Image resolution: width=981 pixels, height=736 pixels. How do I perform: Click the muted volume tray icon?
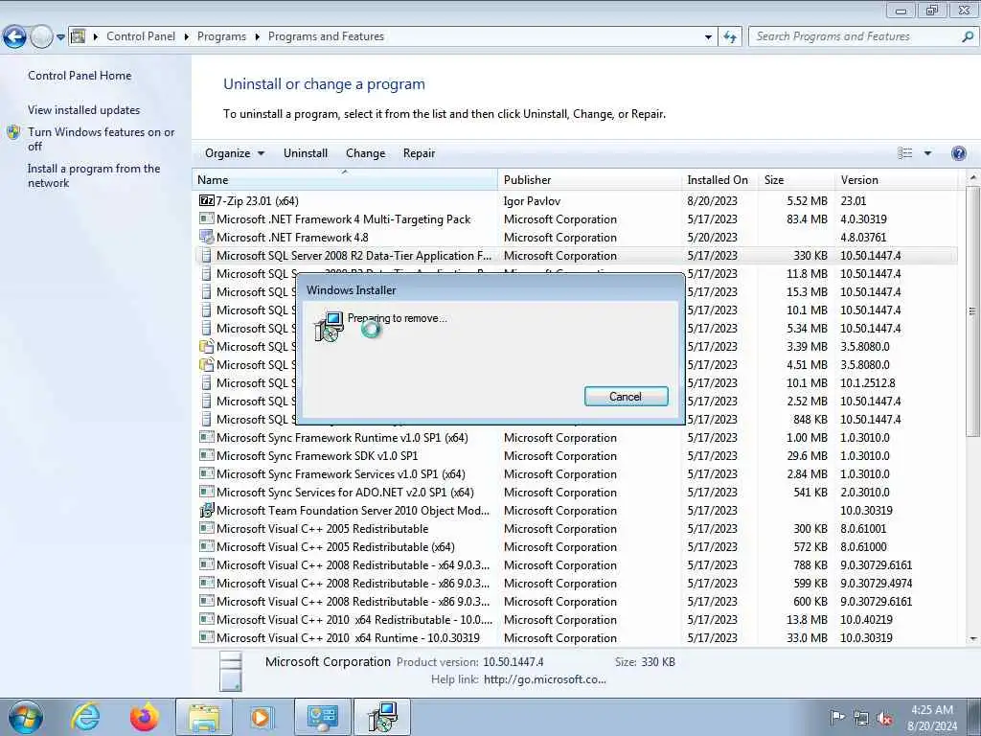click(884, 719)
